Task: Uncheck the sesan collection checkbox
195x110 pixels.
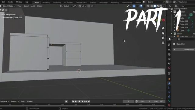Action: pyautogui.click(x=194, y=34)
